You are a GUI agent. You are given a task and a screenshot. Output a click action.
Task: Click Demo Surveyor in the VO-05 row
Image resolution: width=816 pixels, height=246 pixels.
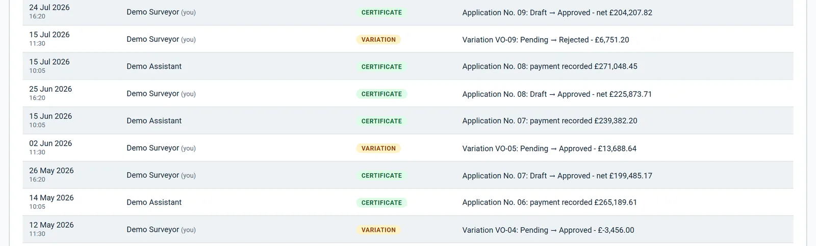coord(161,148)
